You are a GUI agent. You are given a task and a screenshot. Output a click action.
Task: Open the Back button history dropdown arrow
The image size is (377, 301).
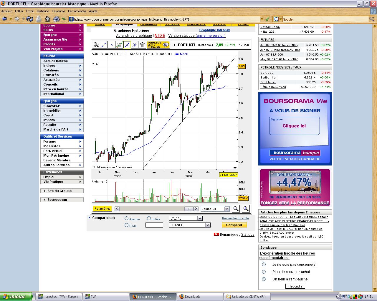(x=11, y=19)
